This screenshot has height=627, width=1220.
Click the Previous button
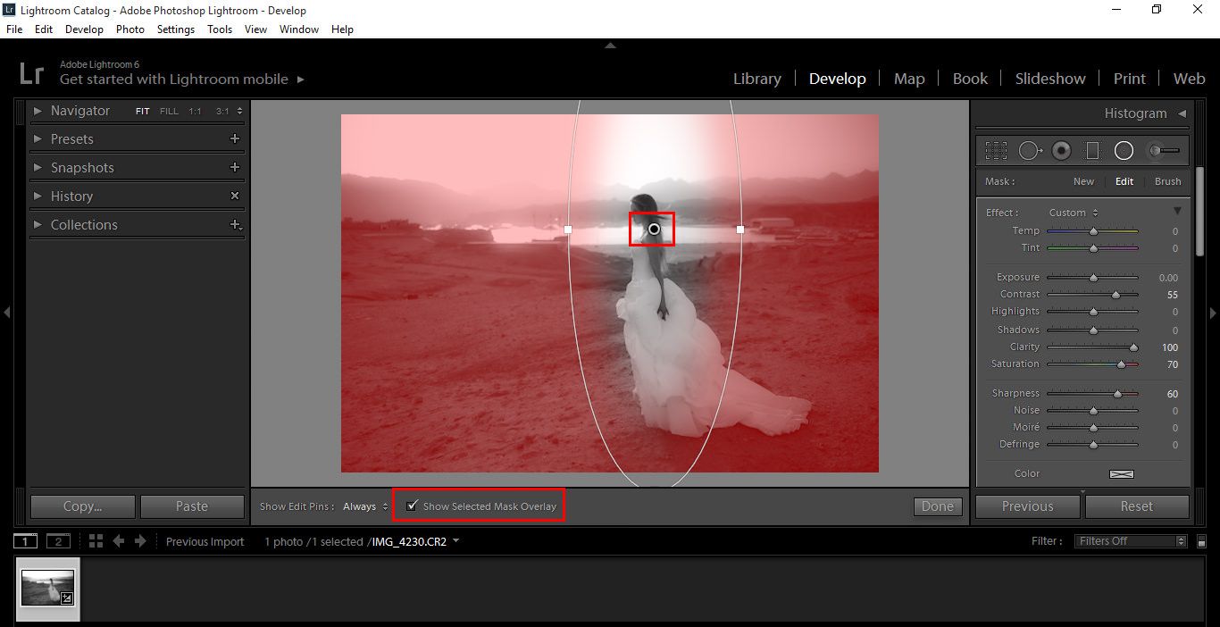1028,506
